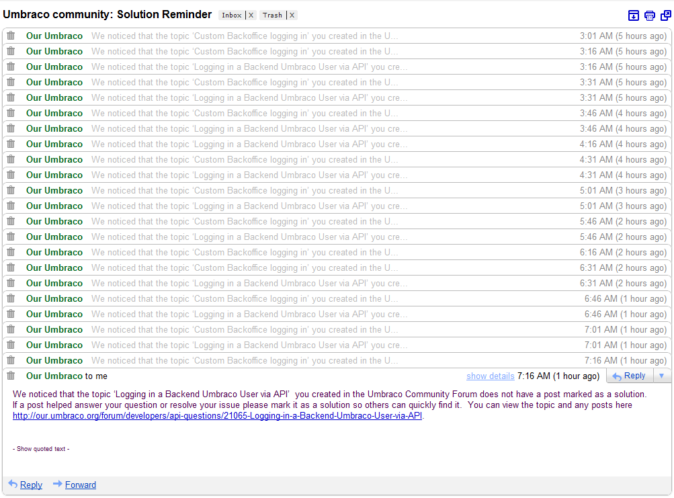The width and height of the screenshot is (674, 498).
Task: Trash the expanded 'Our Umbraco to me' message
Action: (11, 376)
